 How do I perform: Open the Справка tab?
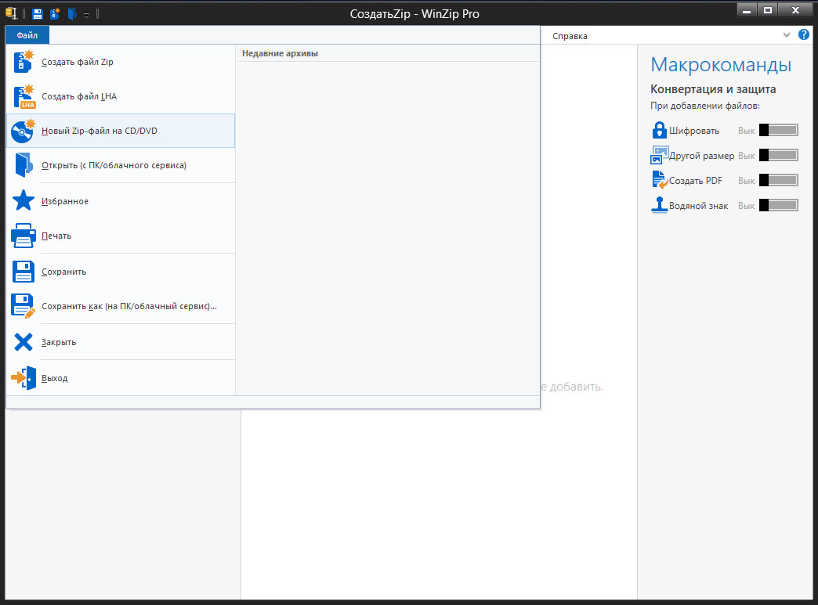click(570, 36)
